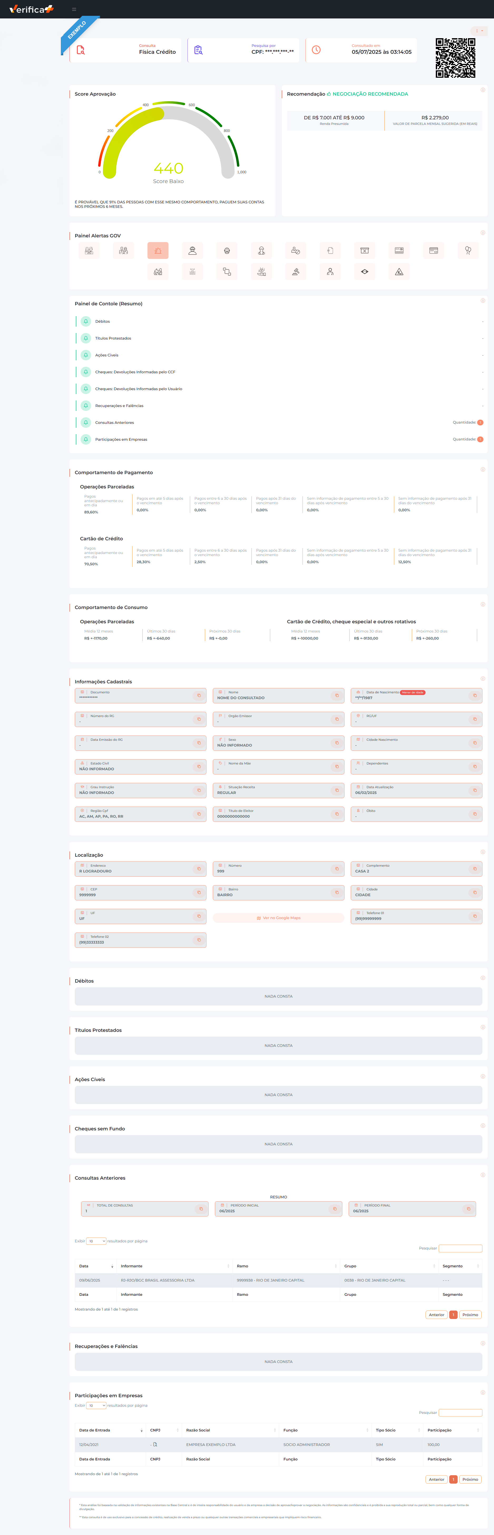The image size is (494, 1535).
Task: Sort Consultas Anteriores by Informante column
Action: pos(174,1266)
